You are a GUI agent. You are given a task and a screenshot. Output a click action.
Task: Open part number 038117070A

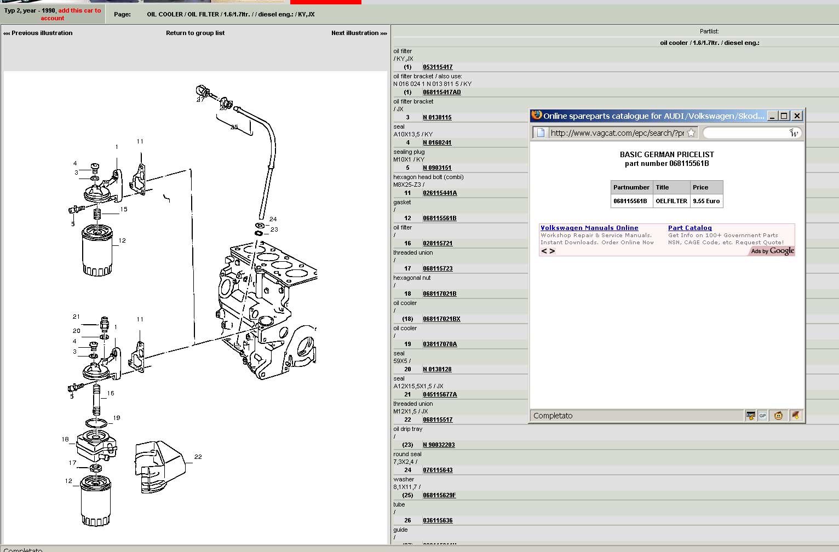(440, 344)
